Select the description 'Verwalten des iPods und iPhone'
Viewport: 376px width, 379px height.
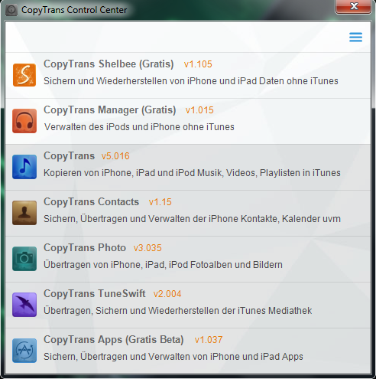139,127
